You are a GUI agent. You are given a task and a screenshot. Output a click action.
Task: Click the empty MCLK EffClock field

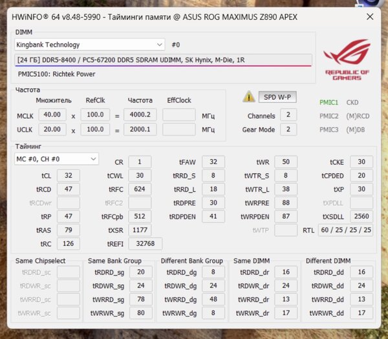(179, 115)
